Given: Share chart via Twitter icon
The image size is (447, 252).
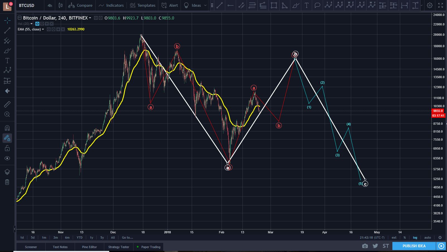Looking at the screenshot, I should [x=375, y=246].
